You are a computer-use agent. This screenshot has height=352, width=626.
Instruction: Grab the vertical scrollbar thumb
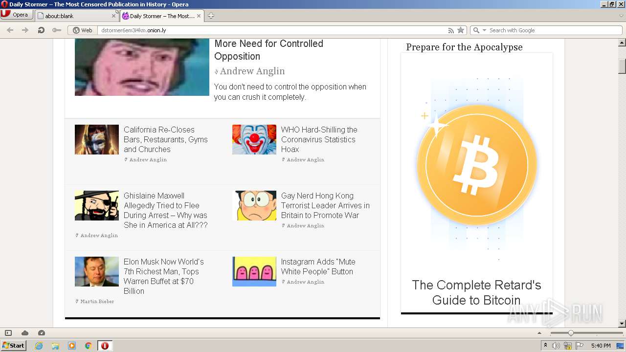point(622,66)
